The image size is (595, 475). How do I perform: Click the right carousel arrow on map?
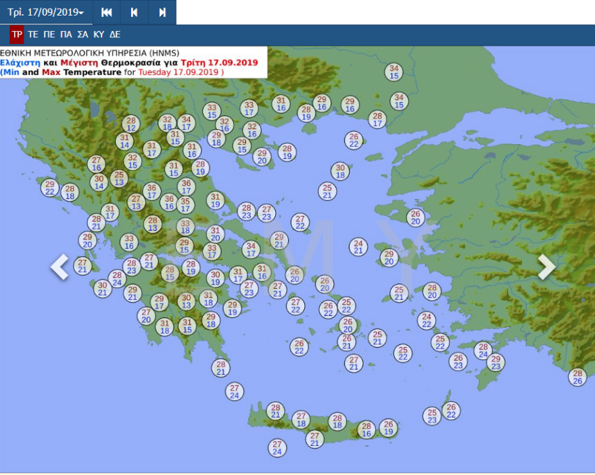point(546,267)
